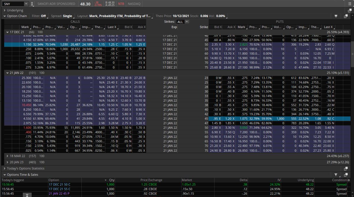Click the Exp column header
This screenshot has width=354, height=197.
click(174, 27)
